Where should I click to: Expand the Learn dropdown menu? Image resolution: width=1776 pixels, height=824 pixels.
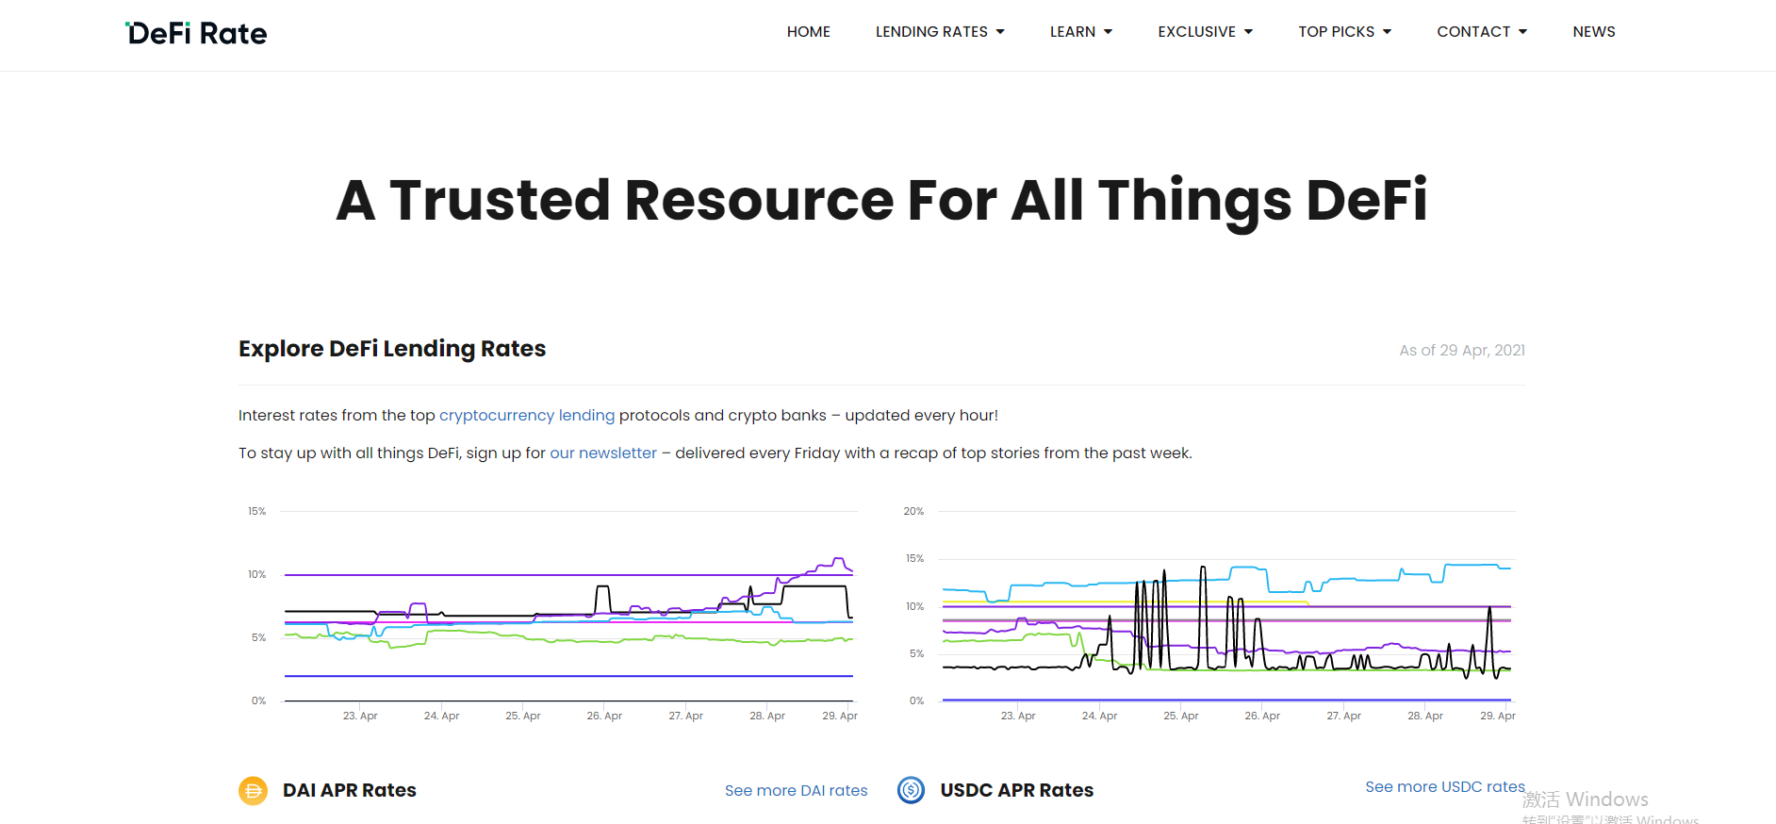[x=1080, y=32]
